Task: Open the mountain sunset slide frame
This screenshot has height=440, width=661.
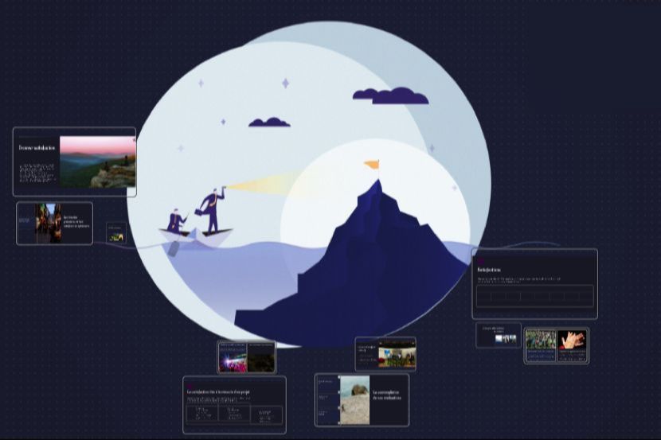Action: point(74,162)
